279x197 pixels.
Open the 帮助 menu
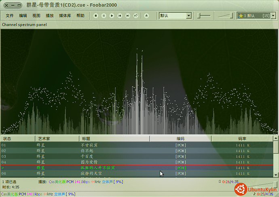pos(80,16)
